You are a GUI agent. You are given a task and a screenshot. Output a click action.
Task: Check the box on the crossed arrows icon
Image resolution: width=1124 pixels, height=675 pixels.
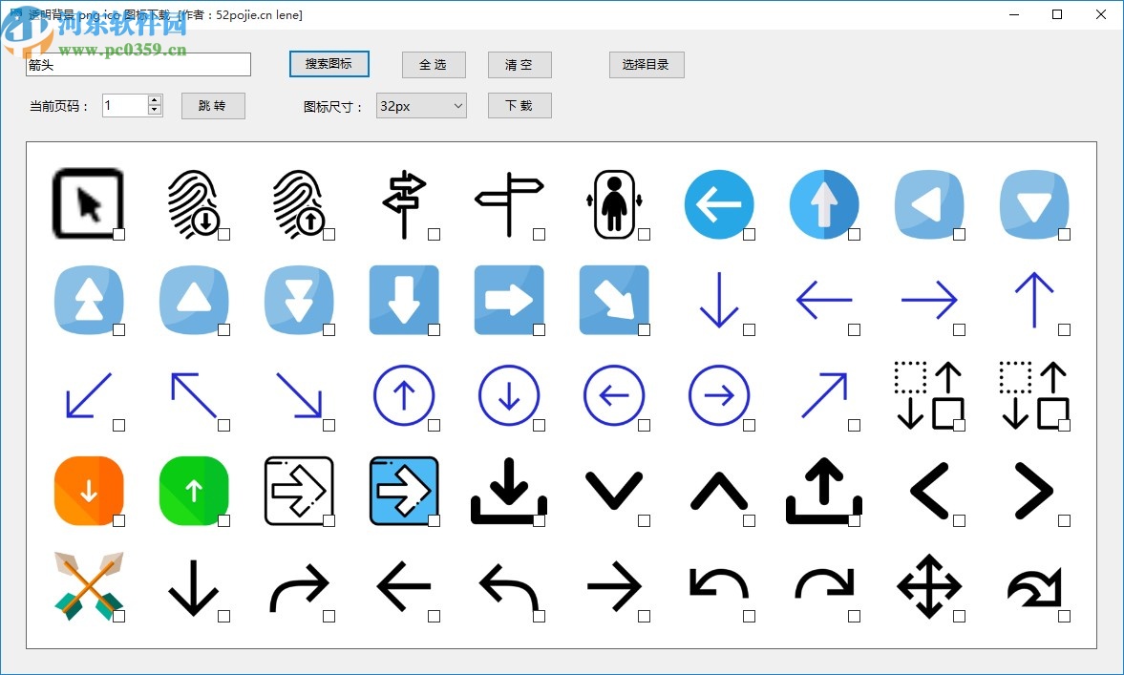pos(119,616)
